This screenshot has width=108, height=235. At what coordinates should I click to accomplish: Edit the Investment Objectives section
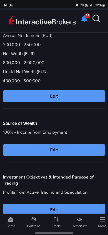coord(54,209)
